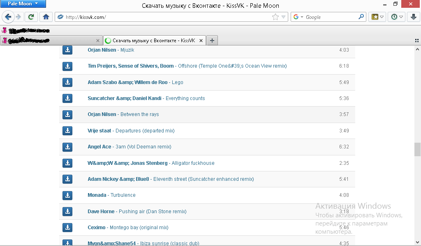
Task: Download the Between the rays track
Action: (x=67, y=114)
